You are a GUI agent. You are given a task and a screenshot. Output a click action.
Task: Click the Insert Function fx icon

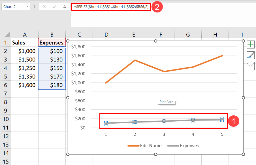pos(65,7)
